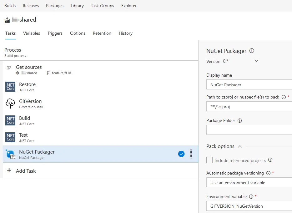This screenshot has width=292, height=213.
Task: Open the Triggers tab
Action: (55, 33)
